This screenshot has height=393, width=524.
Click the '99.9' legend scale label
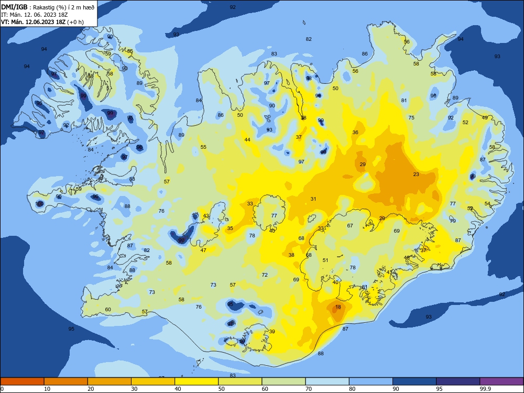(485, 389)
